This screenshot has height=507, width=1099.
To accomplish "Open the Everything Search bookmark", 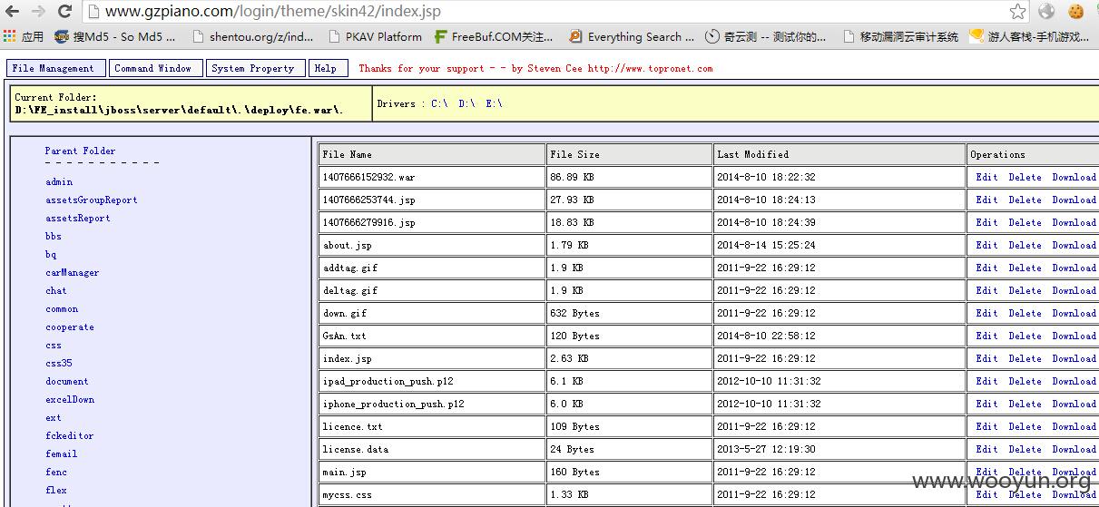I will tap(632, 37).
